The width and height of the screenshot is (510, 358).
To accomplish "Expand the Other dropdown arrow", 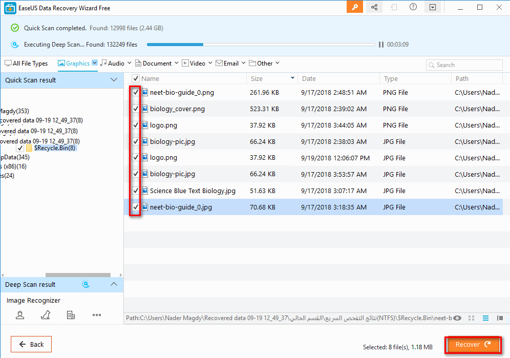I will [x=277, y=63].
